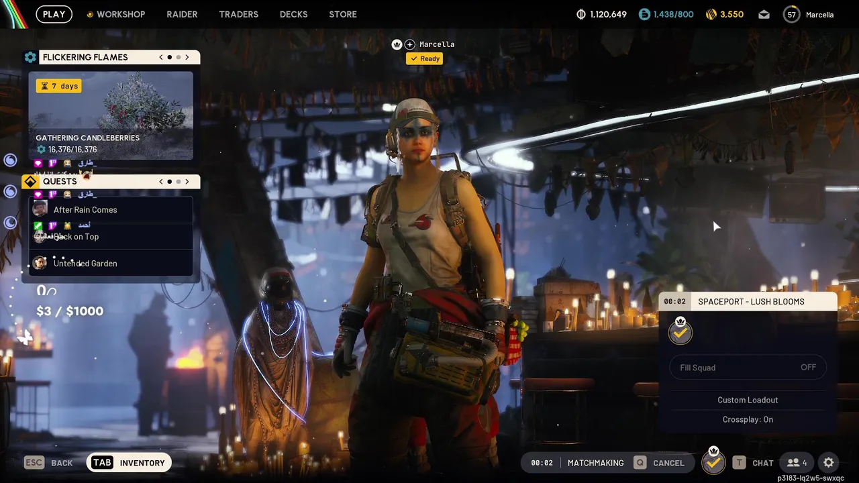This screenshot has width=859, height=483.
Task: Select Custom Loadout option
Action: 748,400
